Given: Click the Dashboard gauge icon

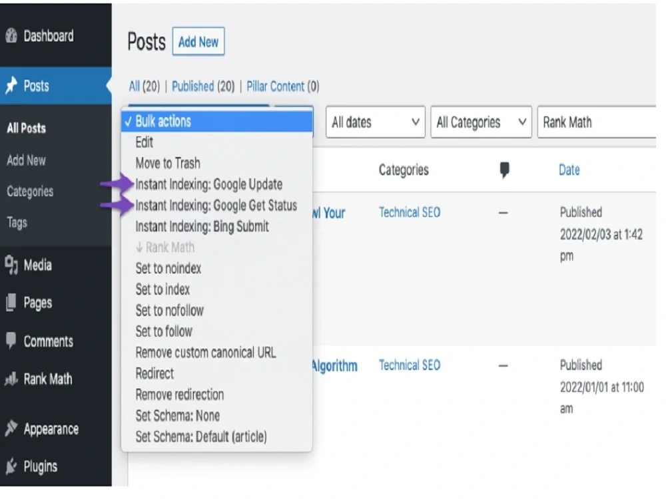Looking at the screenshot, I should 11,36.
